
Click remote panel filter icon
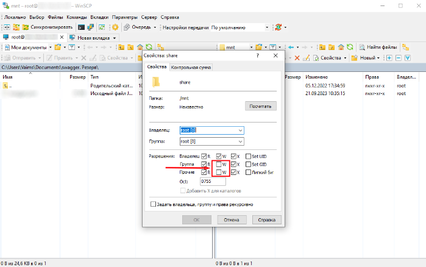pos(273,48)
